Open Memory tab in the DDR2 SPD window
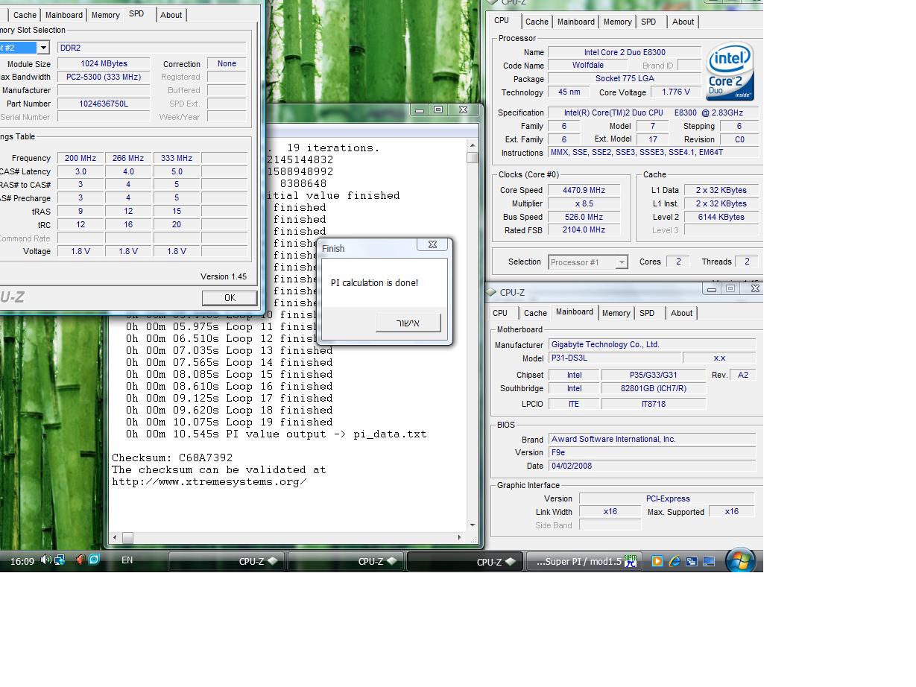Image resolution: width=916 pixels, height=687 pixels. [x=106, y=15]
